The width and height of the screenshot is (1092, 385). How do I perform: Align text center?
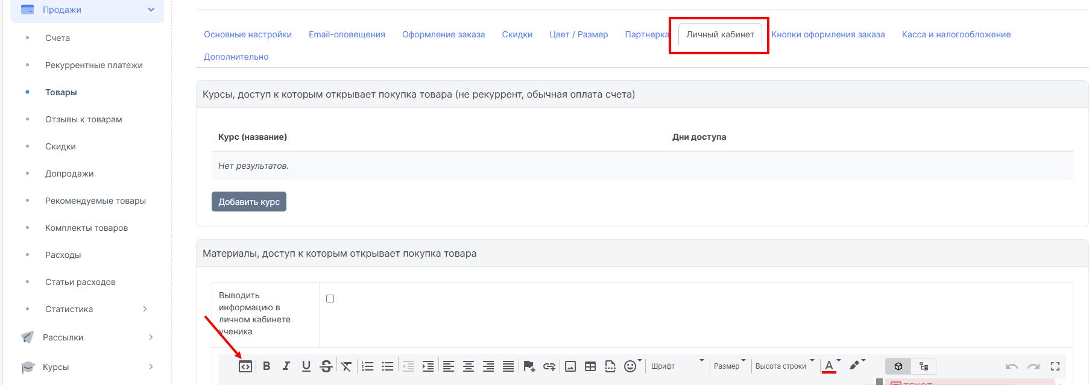(469, 366)
